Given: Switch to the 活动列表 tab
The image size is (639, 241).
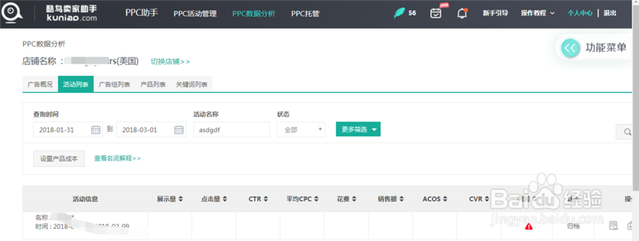Looking at the screenshot, I should 76,84.
